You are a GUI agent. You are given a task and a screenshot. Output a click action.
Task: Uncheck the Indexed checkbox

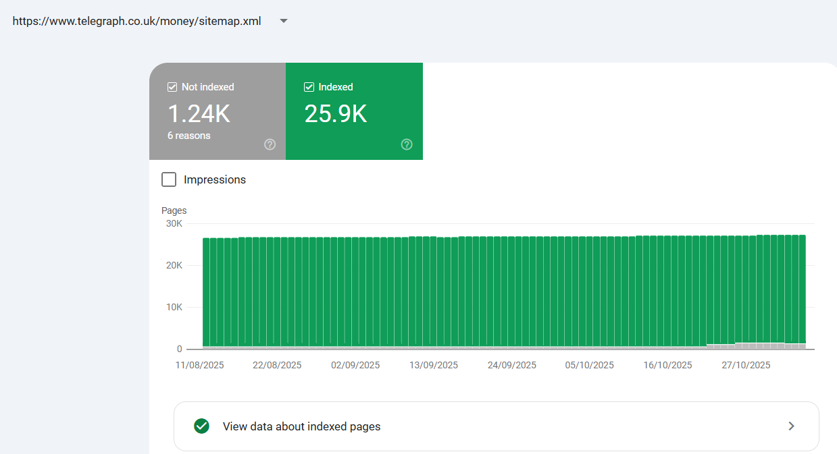pos(309,86)
